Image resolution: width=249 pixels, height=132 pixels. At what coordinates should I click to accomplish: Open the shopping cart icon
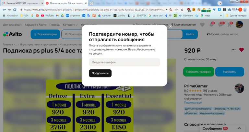(229, 25)
